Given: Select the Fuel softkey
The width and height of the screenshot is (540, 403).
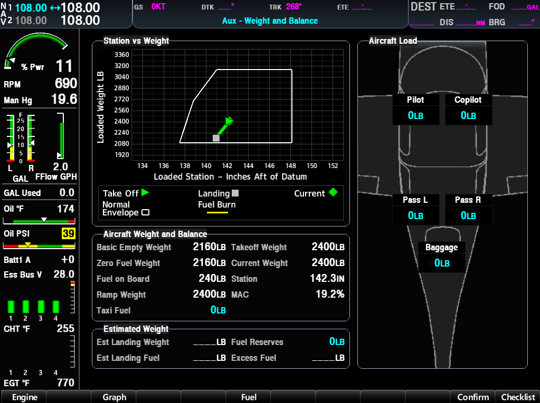Looking at the screenshot, I should pos(249,397).
